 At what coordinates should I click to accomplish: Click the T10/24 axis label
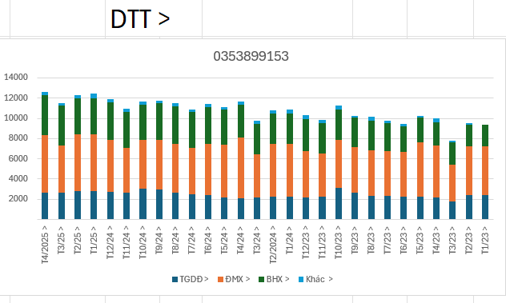click(x=143, y=242)
